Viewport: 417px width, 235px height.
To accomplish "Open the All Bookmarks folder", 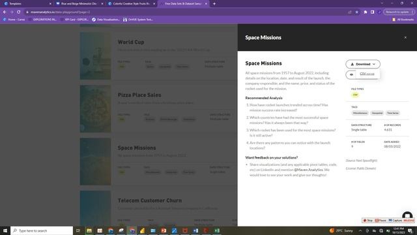I will [x=403, y=20].
